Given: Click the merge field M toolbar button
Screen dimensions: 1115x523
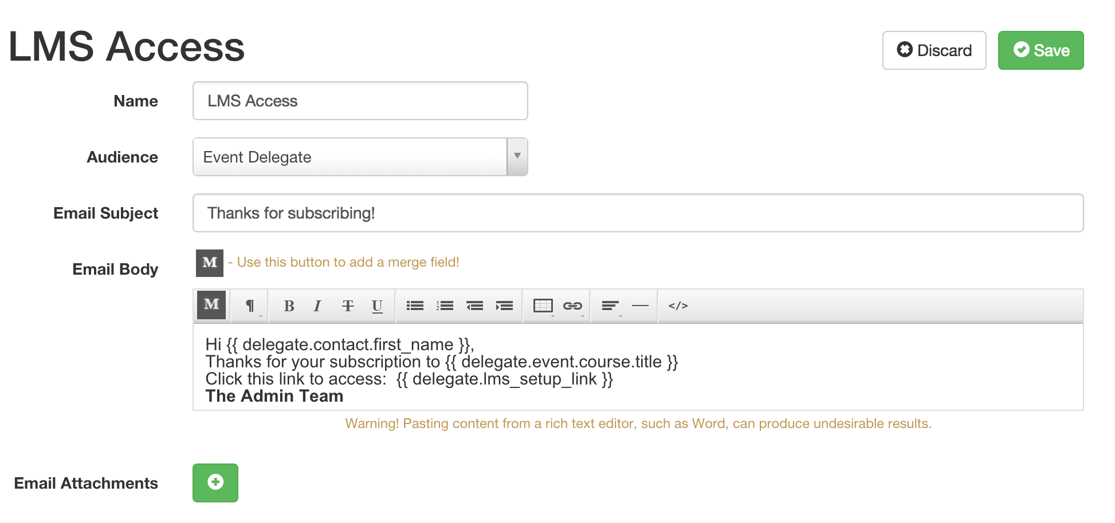Looking at the screenshot, I should [x=211, y=305].
